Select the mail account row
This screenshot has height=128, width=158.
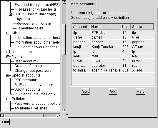point(113,56)
